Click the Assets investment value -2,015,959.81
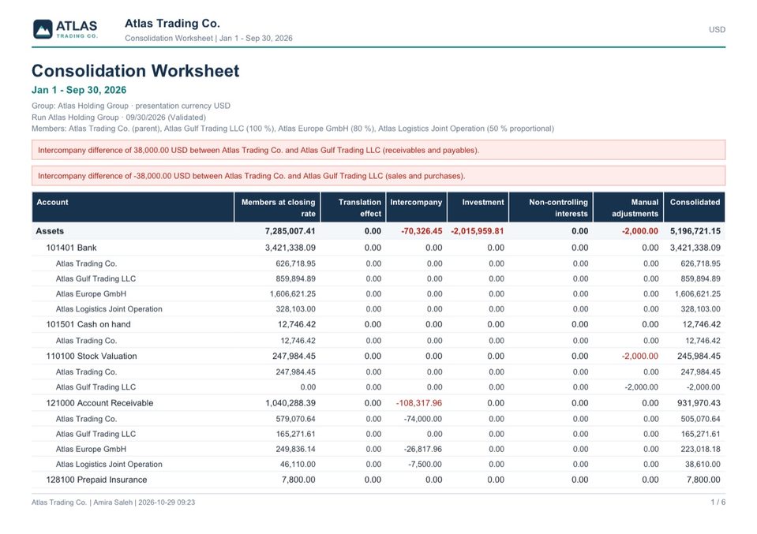The image size is (757, 534). coord(478,231)
